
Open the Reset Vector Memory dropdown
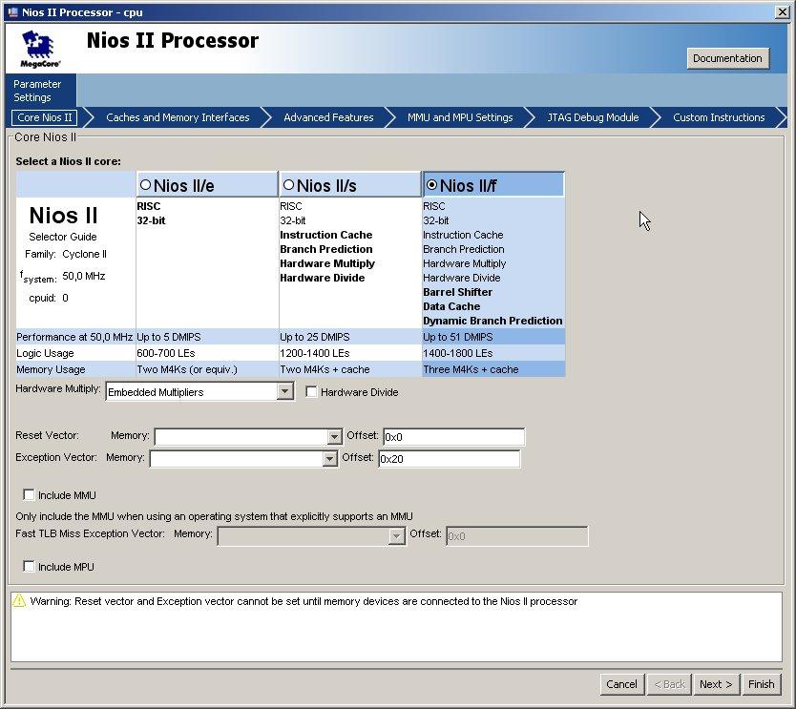tap(334, 437)
